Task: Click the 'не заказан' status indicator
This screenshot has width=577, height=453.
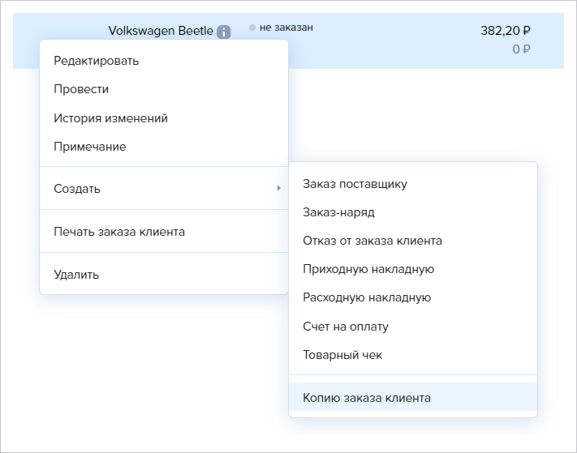Action: [x=282, y=28]
